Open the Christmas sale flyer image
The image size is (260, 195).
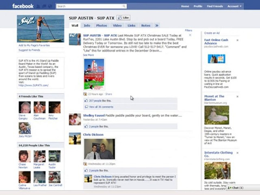(94, 74)
